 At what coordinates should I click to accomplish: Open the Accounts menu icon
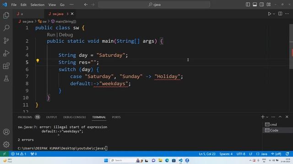(6, 132)
